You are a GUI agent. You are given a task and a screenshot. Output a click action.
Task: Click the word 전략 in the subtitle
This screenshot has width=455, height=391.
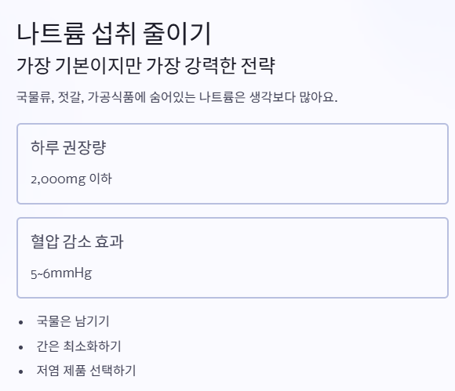[258, 66]
